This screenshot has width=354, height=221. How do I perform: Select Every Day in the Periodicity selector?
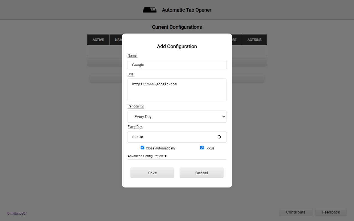(177, 117)
